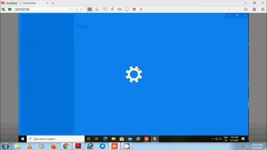Viewport: 267px width, 150px height.
Task: Switch to Google Chrome on local taskbar
Action: [x=66, y=146]
